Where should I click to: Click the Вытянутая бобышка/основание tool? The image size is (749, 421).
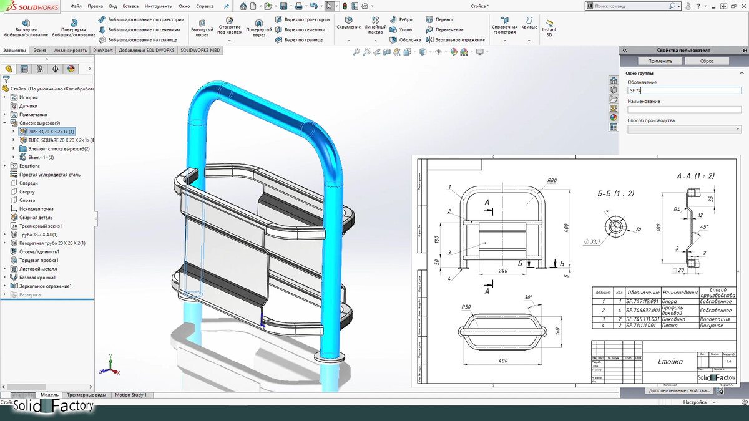(26, 26)
